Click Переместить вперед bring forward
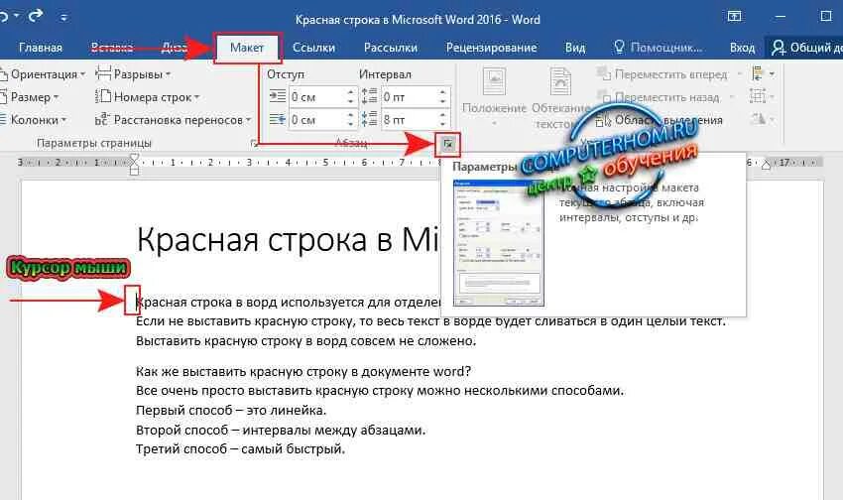Image resolution: width=843 pixels, height=500 pixels. click(669, 74)
